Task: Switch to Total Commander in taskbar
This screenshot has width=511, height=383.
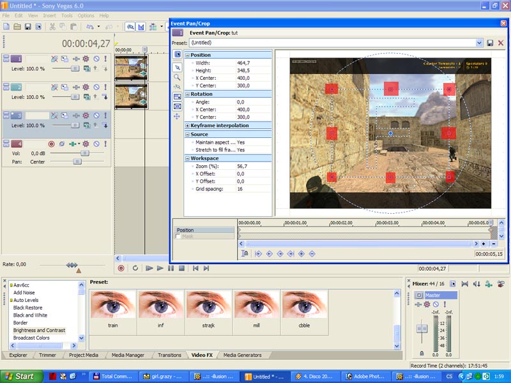Action: point(113,377)
